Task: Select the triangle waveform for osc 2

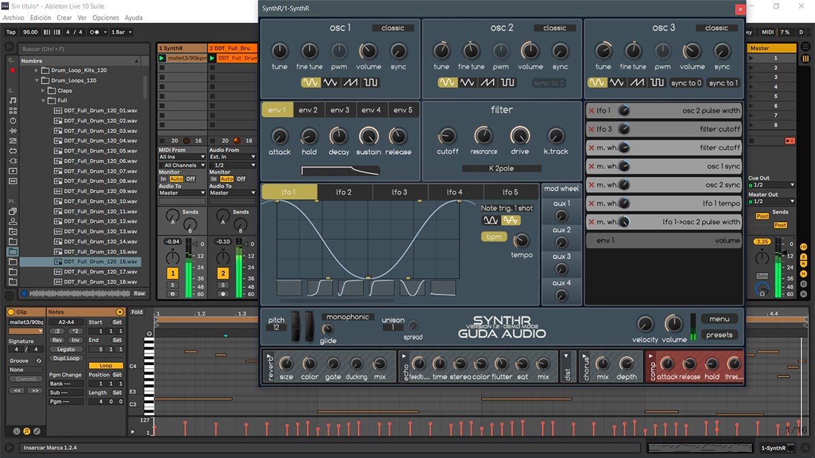Action: click(x=467, y=83)
